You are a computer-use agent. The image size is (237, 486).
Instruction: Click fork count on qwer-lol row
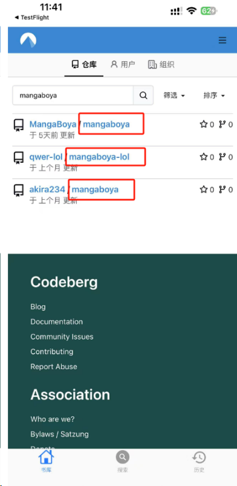pyautogui.click(x=226, y=157)
